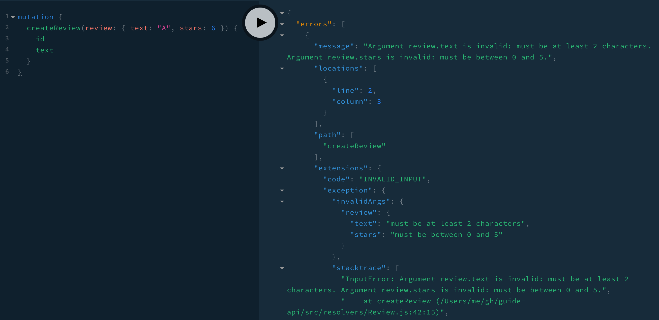Click the "INVALID_INPUT" code value
This screenshot has height=320, width=659.
(x=393, y=179)
